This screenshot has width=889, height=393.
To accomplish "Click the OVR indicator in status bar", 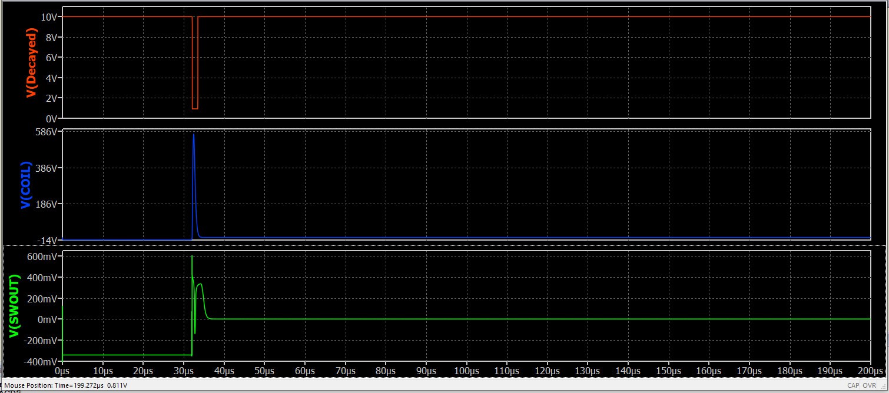I will (x=869, y=385).
